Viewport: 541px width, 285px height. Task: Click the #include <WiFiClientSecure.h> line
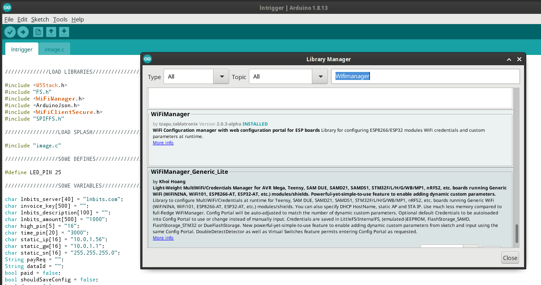click(x=54, y=112)
